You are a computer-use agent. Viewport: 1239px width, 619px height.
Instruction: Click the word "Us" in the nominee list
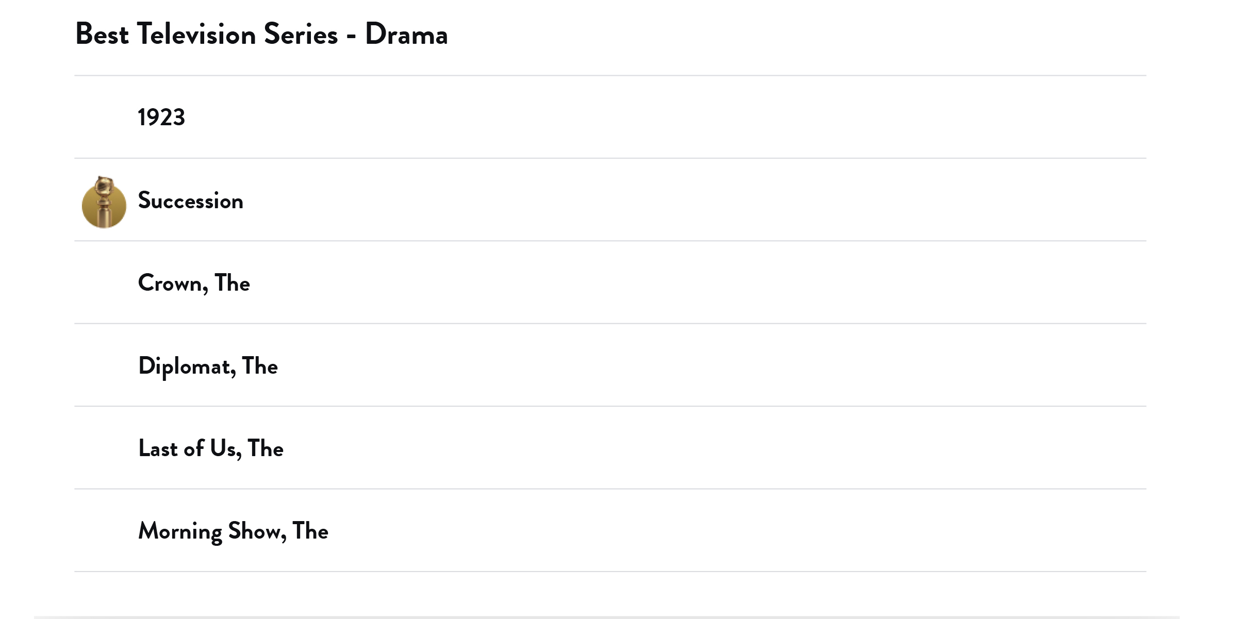223,448
